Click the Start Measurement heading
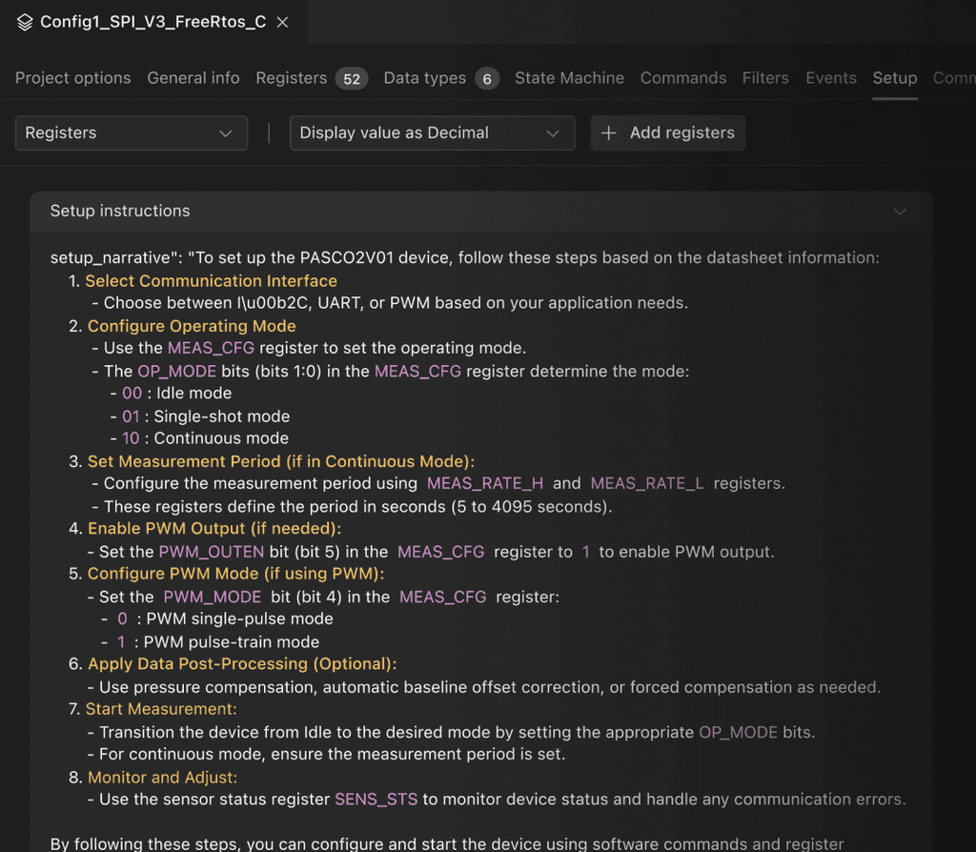 161,709
